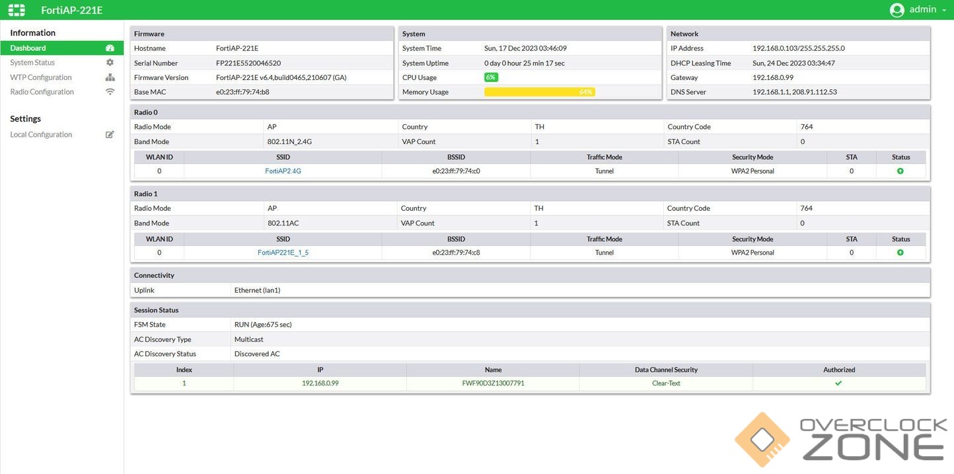Click the Security Mode column header in Radio 1

[x=752, y=239]
